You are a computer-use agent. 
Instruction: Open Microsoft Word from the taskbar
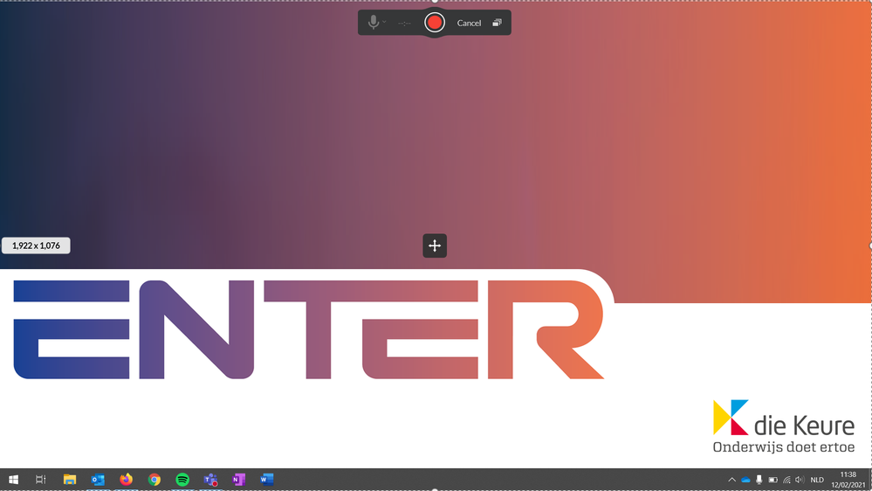(x=267, y=480)
